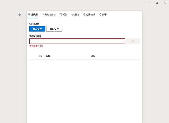The width and height of the screenshot is (169, 123).
Task: Go to the 服务 tab
Action: (76, 15)
